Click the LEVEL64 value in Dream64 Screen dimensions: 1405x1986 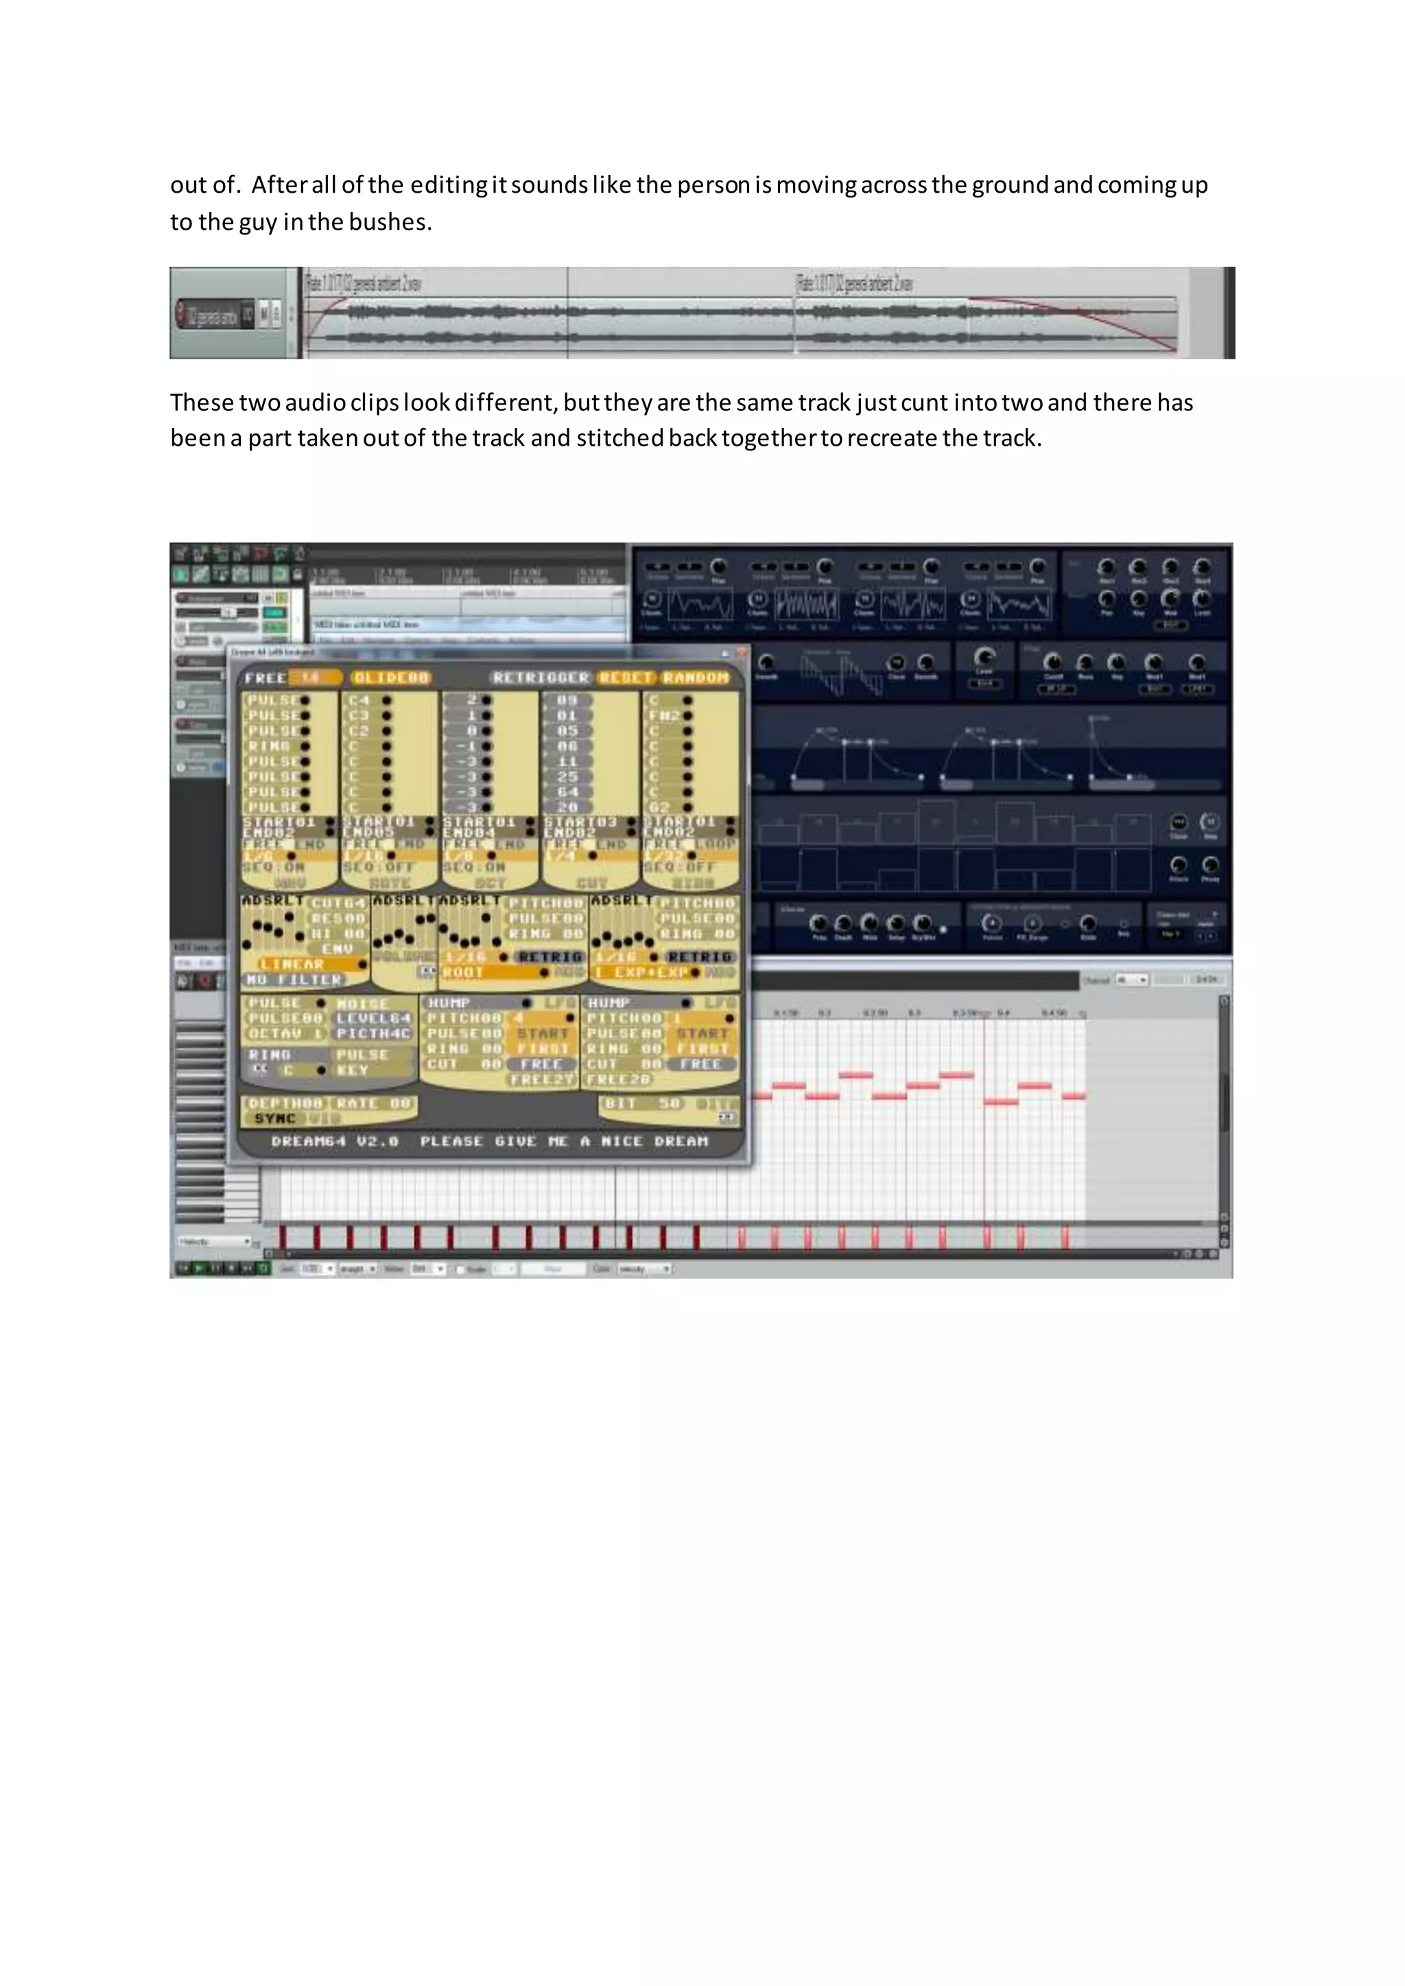pos(374,1018)
